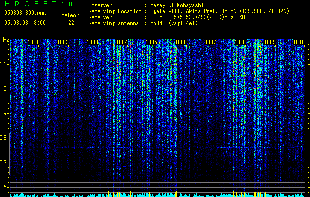Click the 1802 time marker
The width and height of the screenshot is (310, 197).
(63, 42)
